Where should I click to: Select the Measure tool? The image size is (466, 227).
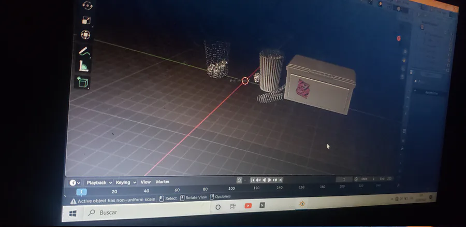pos(83,66)
